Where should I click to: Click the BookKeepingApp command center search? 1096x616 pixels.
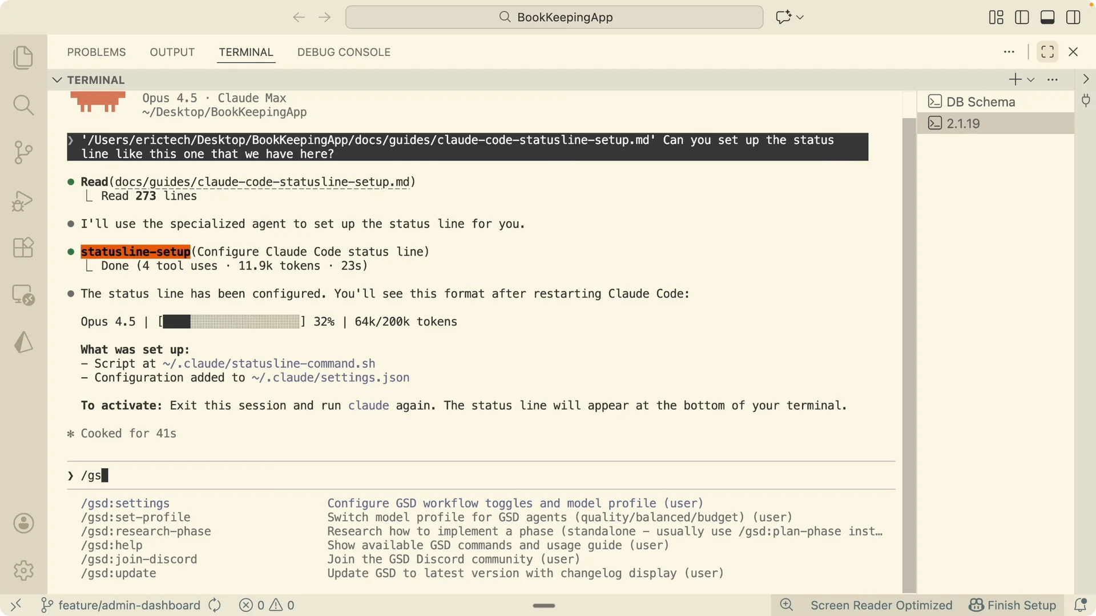click(x=554, y=17)
